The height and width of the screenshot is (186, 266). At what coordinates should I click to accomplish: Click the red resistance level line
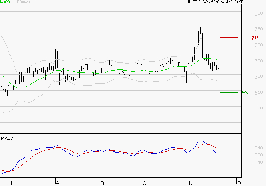(229, 38)
